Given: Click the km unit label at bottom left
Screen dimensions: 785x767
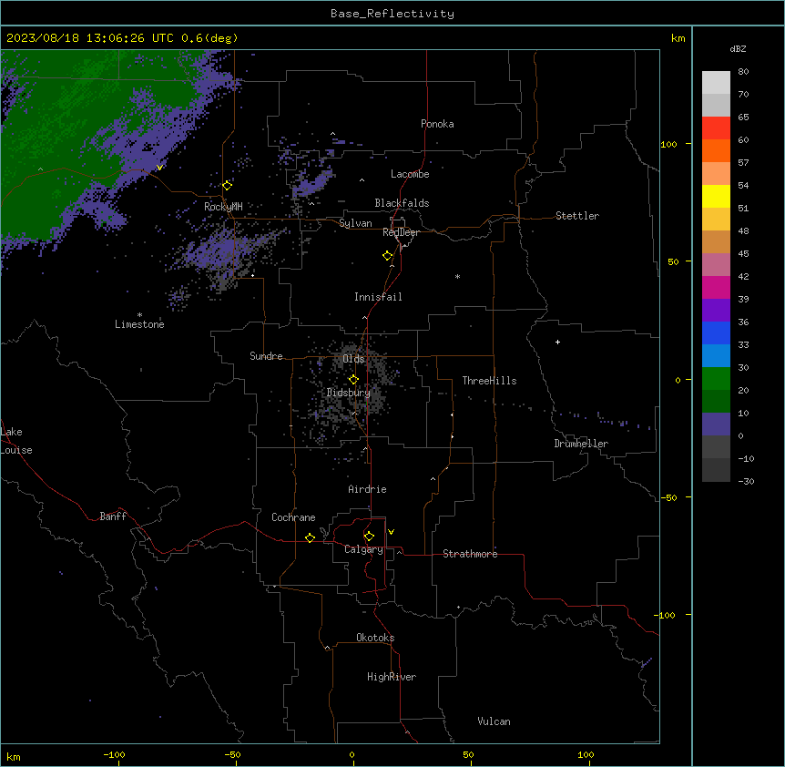Looking at the screenshot, I should pyautogui.click(x=13, y=756).
